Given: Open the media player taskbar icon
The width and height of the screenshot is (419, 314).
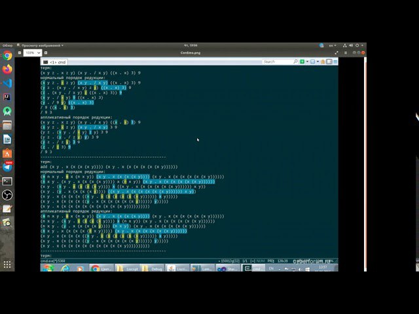Looking at the screenshot, I should point(80,268).
